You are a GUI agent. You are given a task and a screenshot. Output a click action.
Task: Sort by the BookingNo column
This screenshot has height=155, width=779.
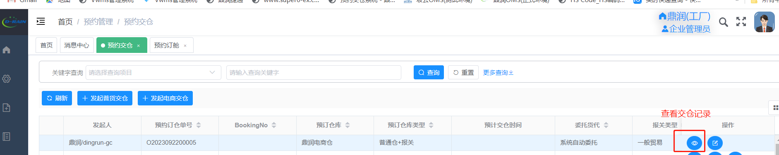pos(274,125)
